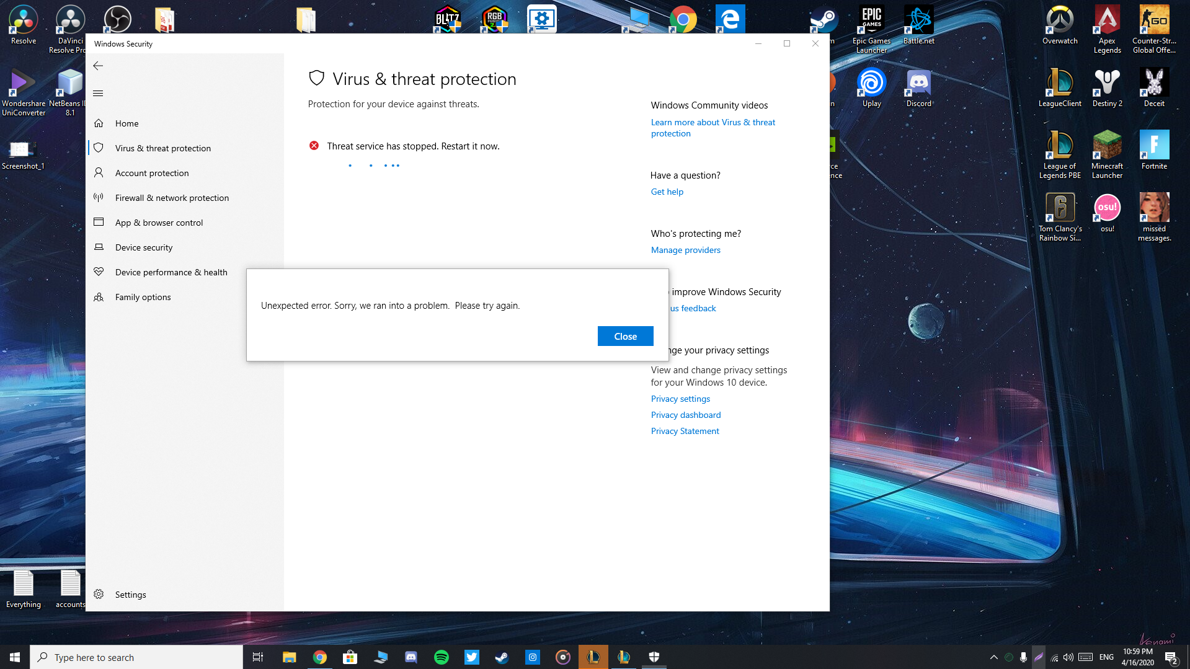Select Virus & threat protection sidebar item
The height and width of the screenshot is (669, 1190).
[x=185, y=148]
